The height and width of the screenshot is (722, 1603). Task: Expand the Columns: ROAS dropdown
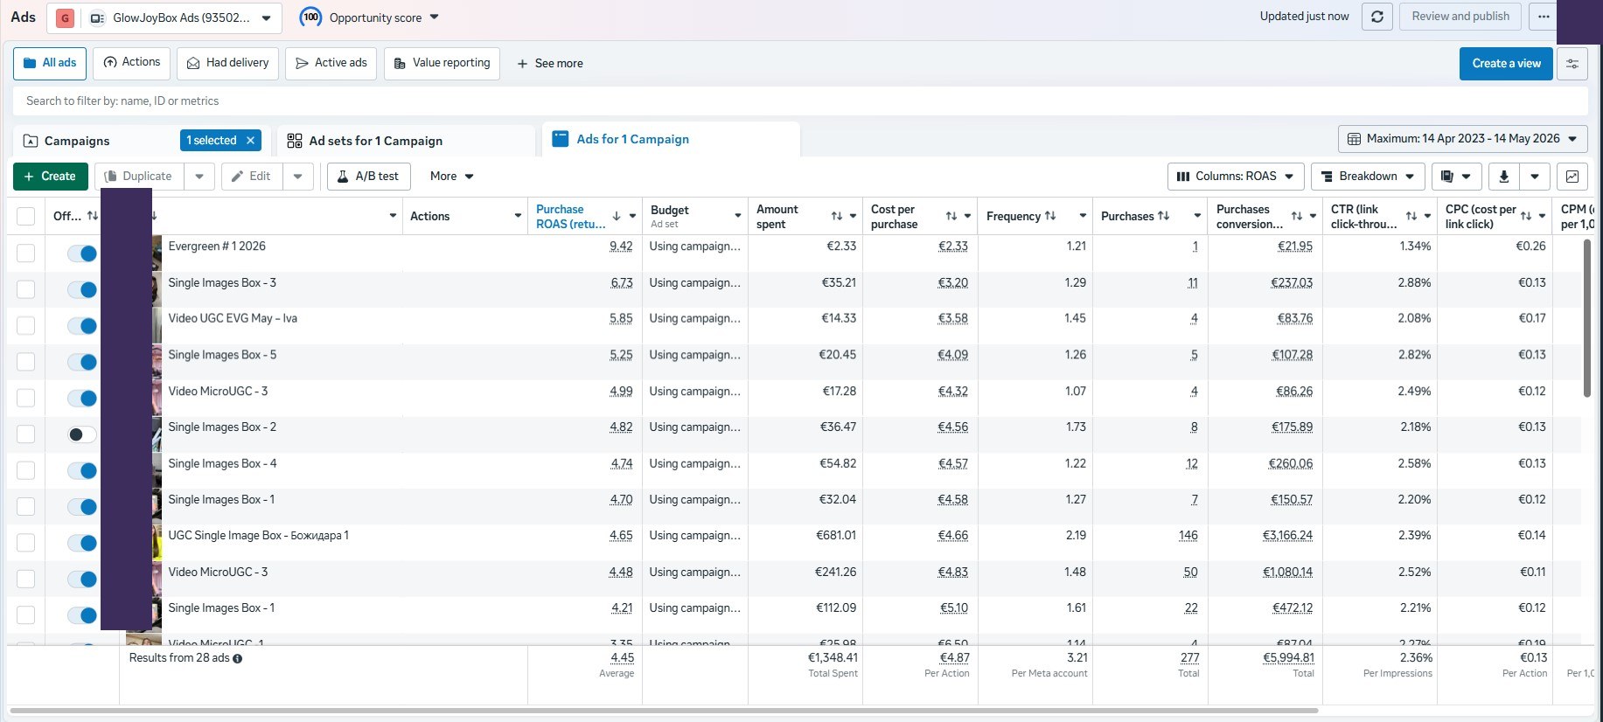(x=1236, y=177)
